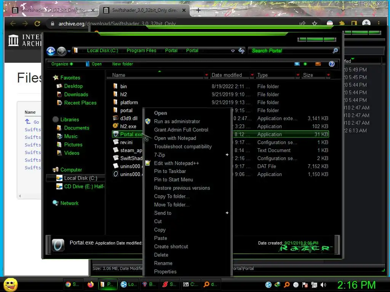The width and height of the screenshot is (390, 292).
Task: Select the Music library
Action: tap(71, 136)
